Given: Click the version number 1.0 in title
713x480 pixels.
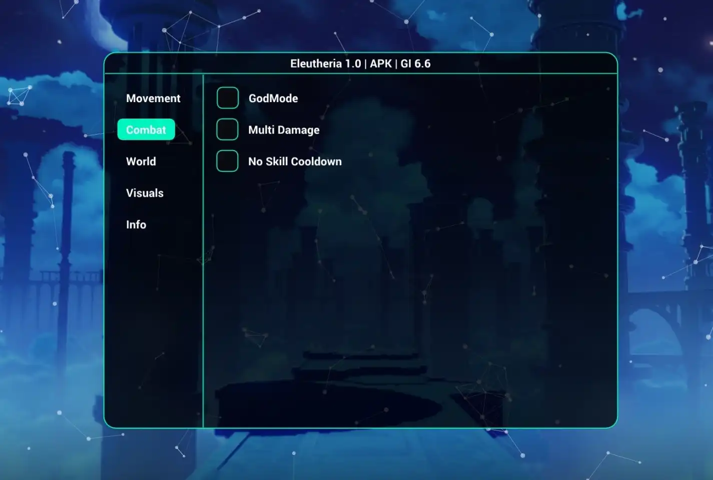Looking at the screenshot, I should pos(353,64).
